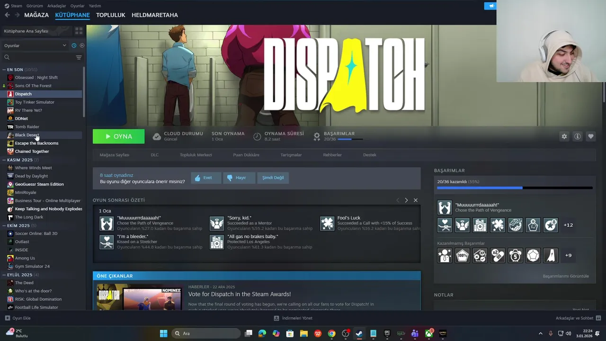Open Vote for Dispatch news thumbnail

pyautogui.click(x=139, y=297)
